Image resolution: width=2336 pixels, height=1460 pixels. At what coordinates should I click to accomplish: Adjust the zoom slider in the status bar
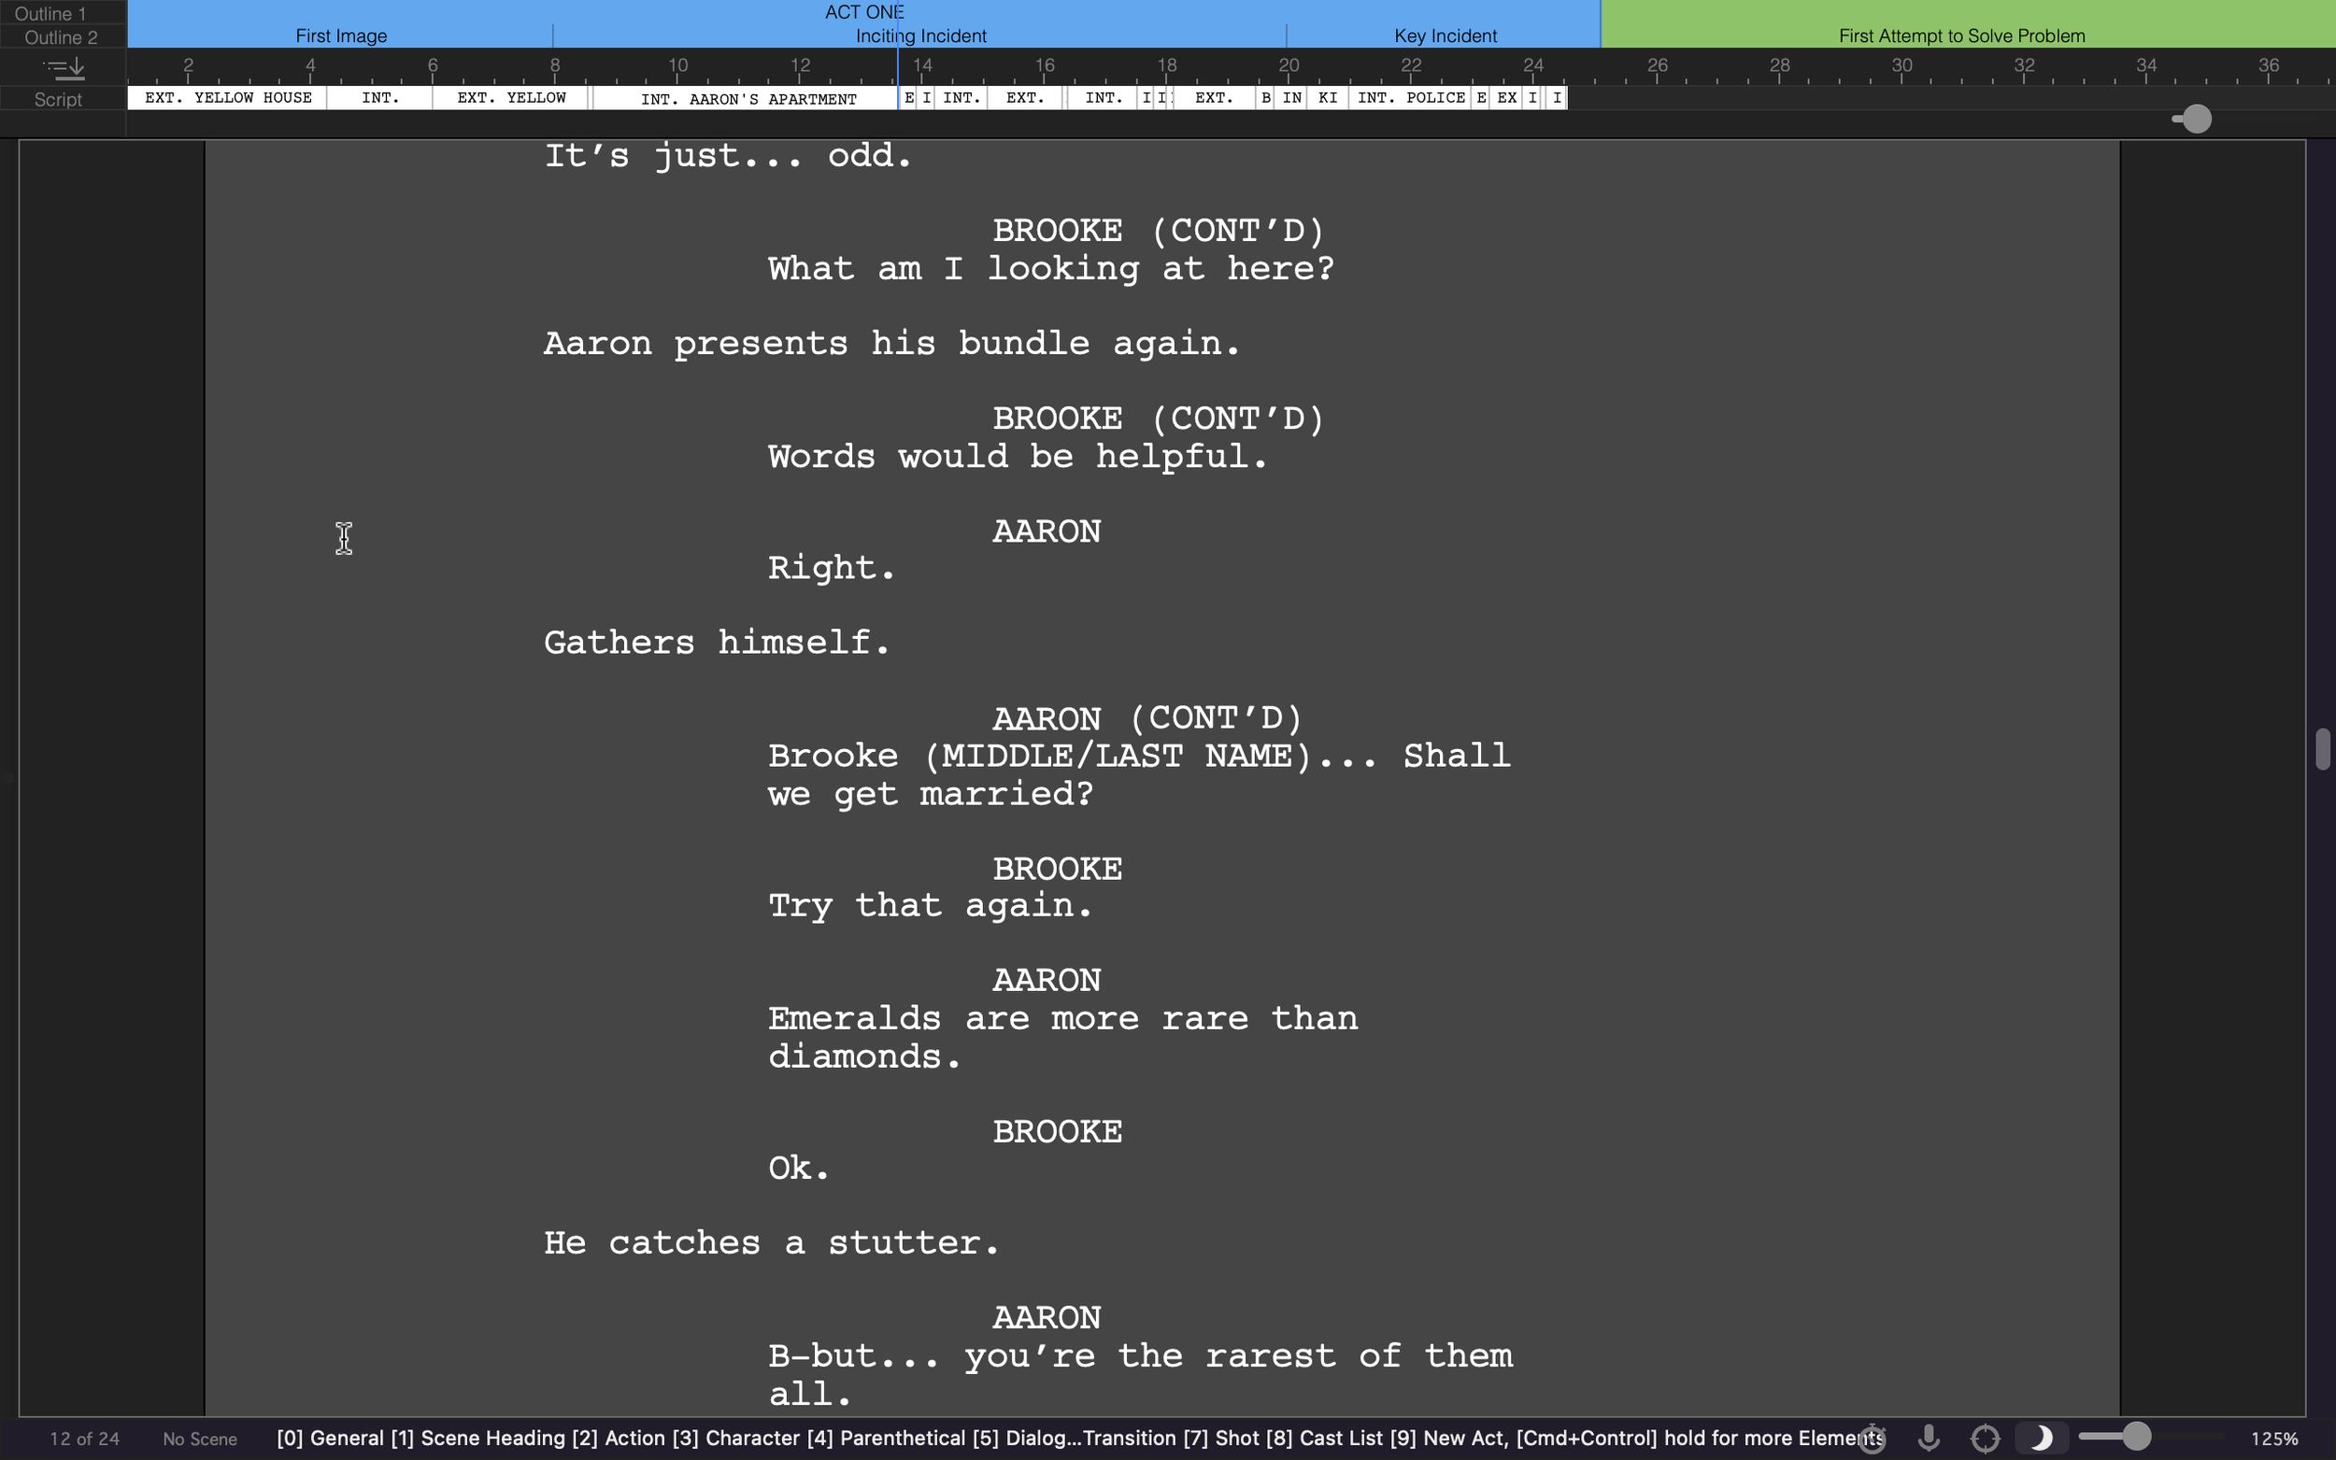pyautogui.click(x=2136, y=1437)
